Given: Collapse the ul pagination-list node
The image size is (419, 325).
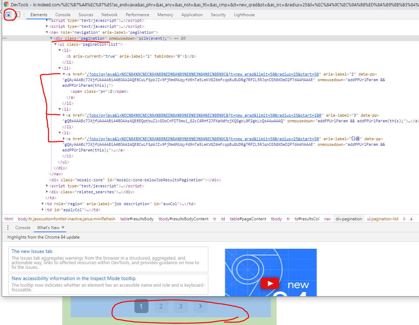Looking at the screenshot, I should (56, 44).
